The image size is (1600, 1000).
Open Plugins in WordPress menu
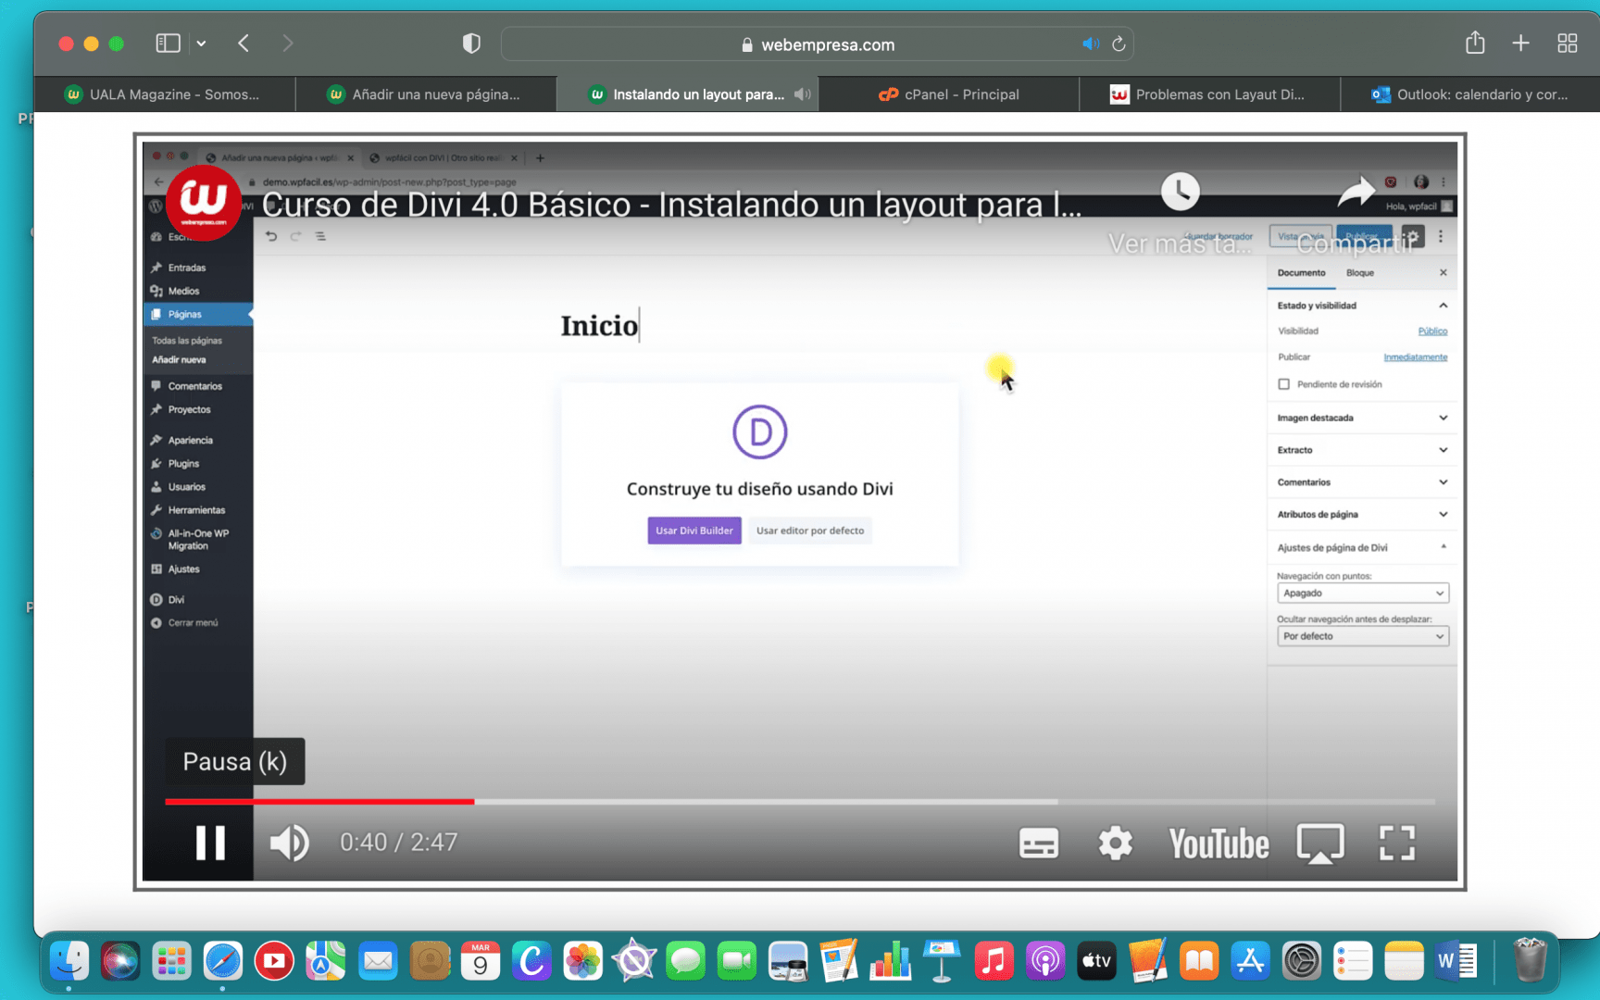coord(183,464)
